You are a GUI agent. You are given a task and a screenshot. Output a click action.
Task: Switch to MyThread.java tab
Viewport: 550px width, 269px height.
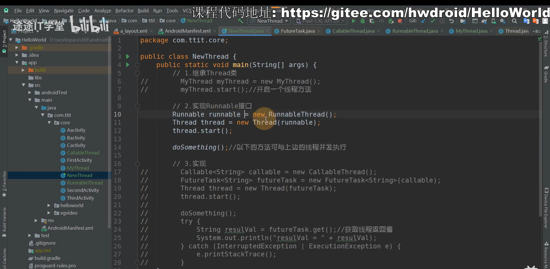(471, 31)
